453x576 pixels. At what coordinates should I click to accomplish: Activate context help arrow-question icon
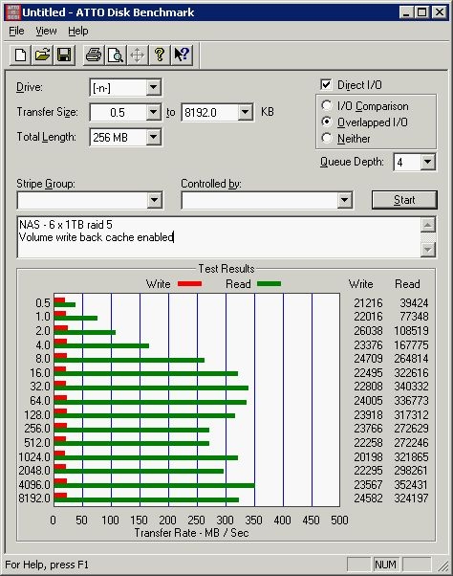(x=182, y=55)
